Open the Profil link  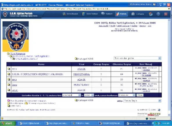click(113, 26)
